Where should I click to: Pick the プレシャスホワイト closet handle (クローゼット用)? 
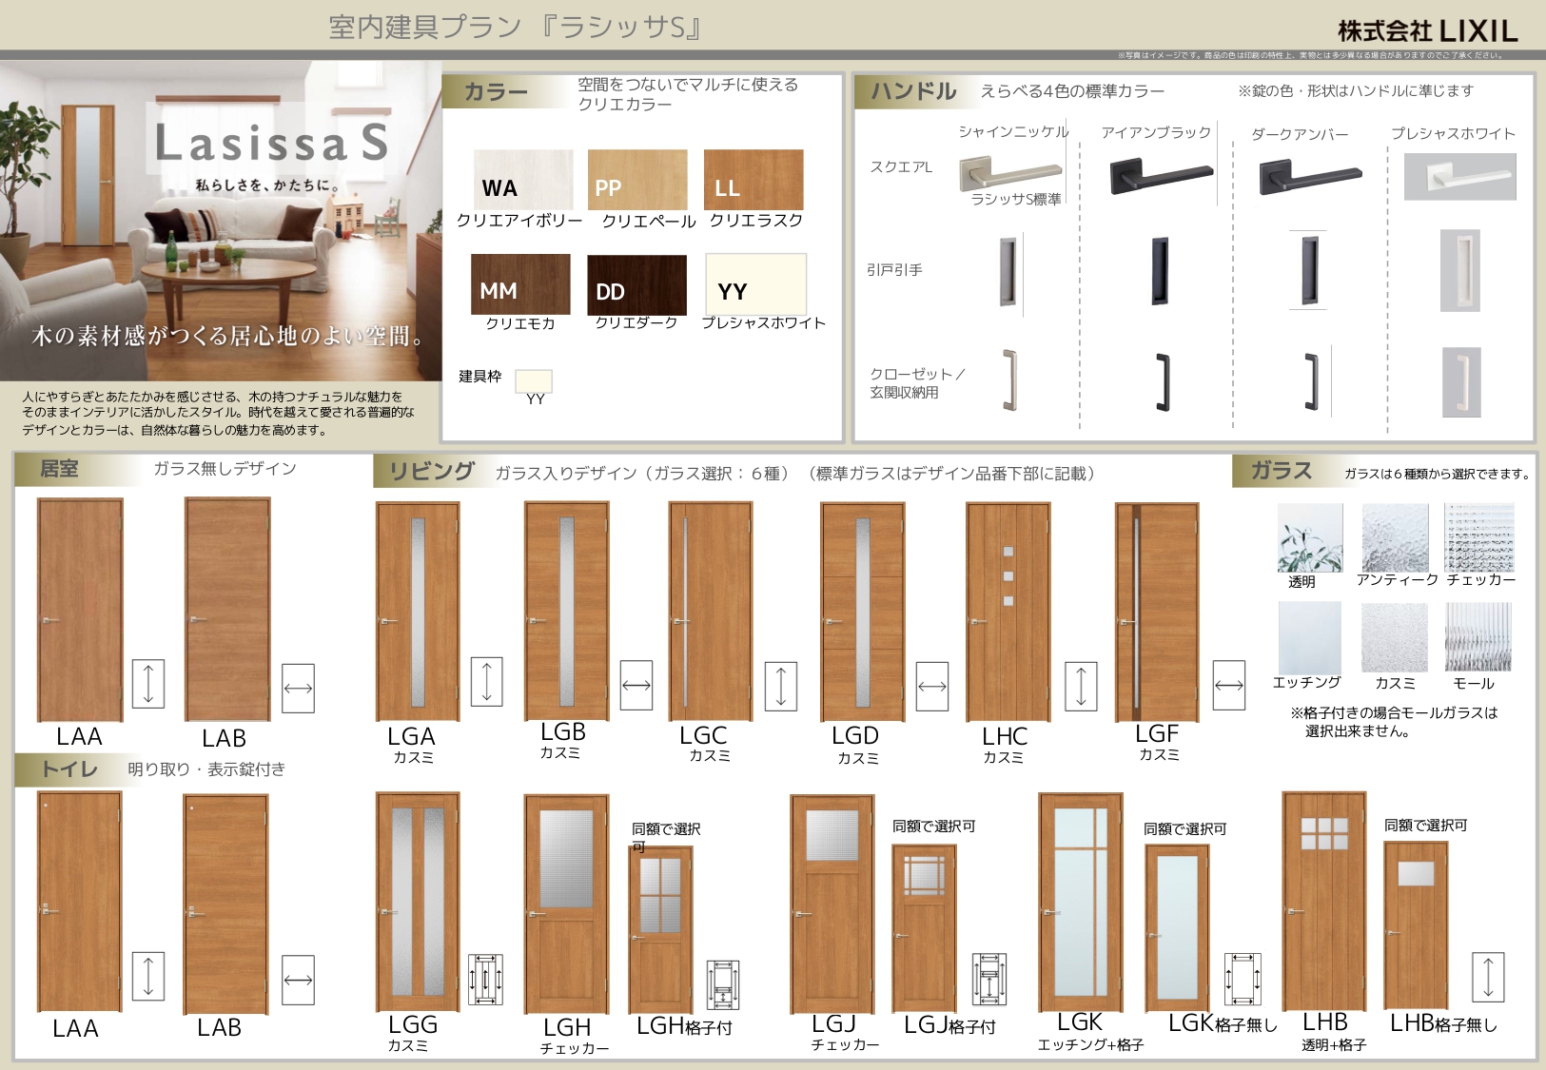pos(1461,381)
